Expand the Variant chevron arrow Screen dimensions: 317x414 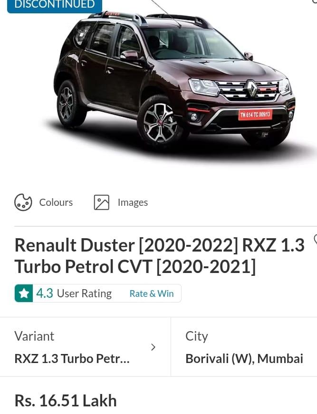click(x=153, y=347)
